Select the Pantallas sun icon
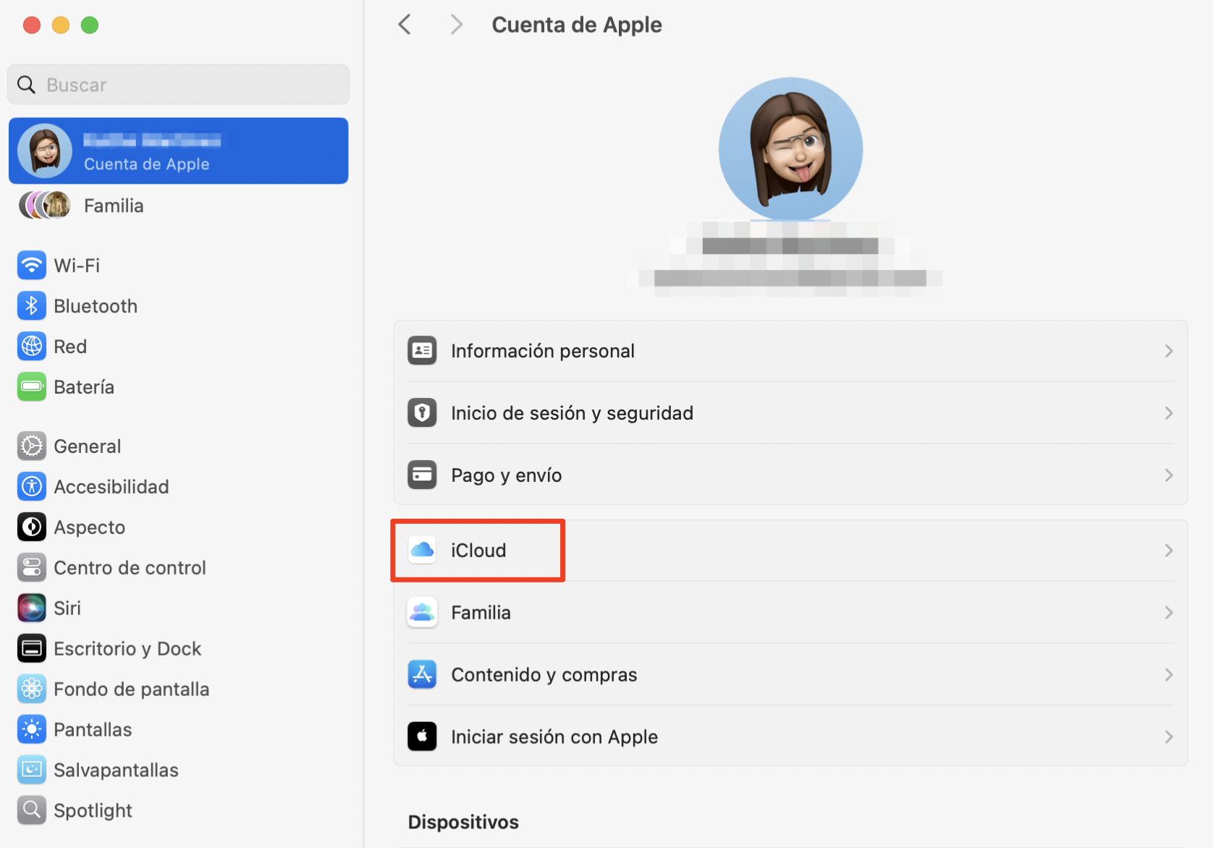 [32, 730]
